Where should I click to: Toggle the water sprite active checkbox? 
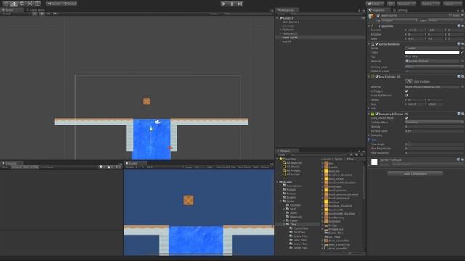coord(379,15)
